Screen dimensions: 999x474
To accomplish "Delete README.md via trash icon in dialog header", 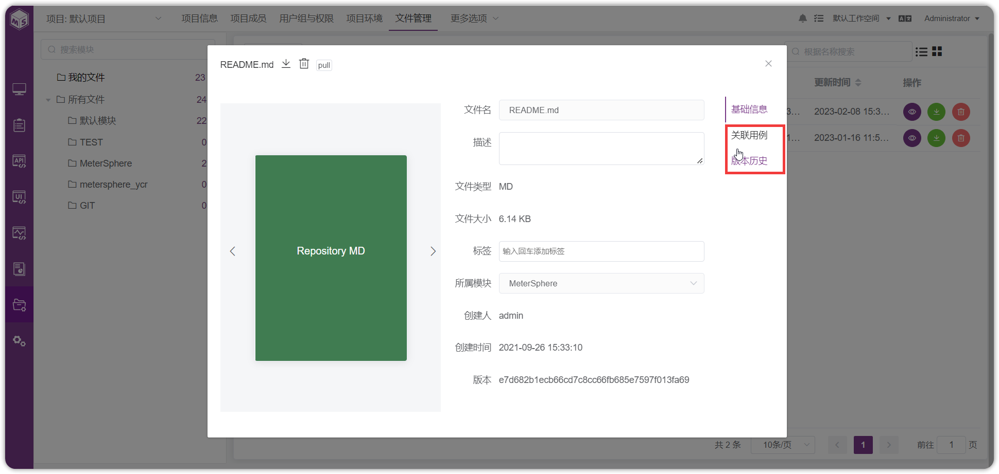I will coord(304,64).
